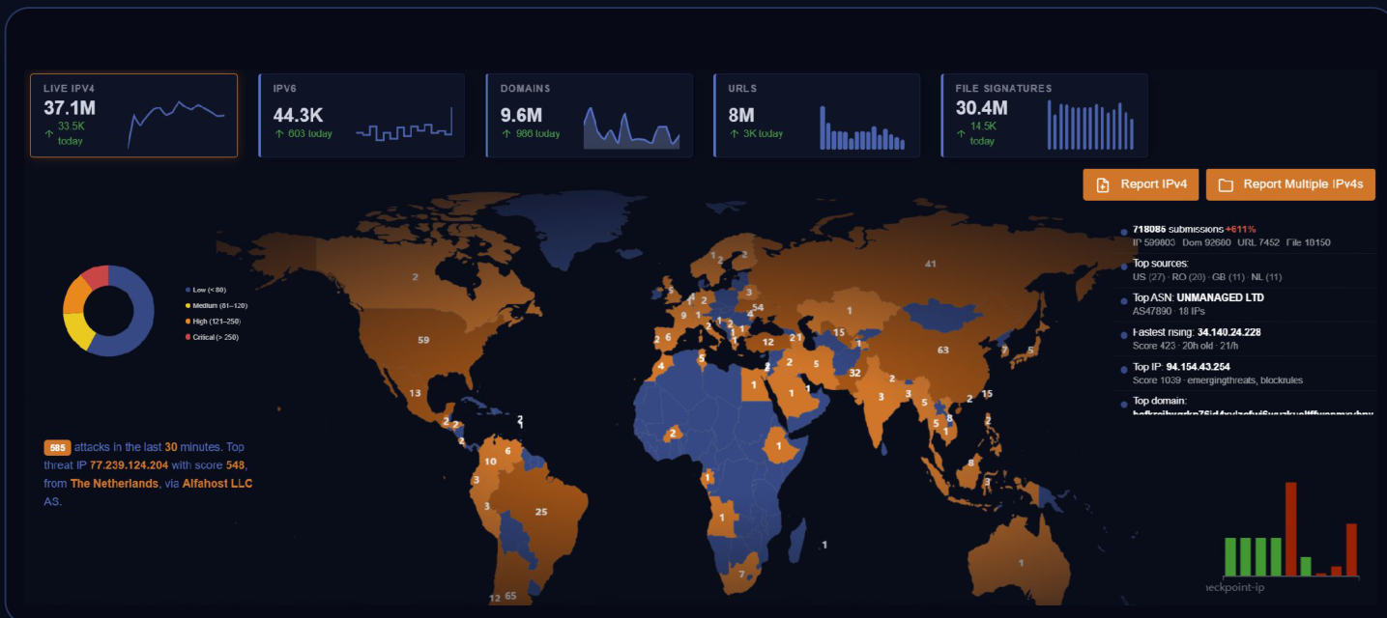The width and height of the screenshot is (1387, 618).
Task: Click the score 548 value
Action: (235, 465)
